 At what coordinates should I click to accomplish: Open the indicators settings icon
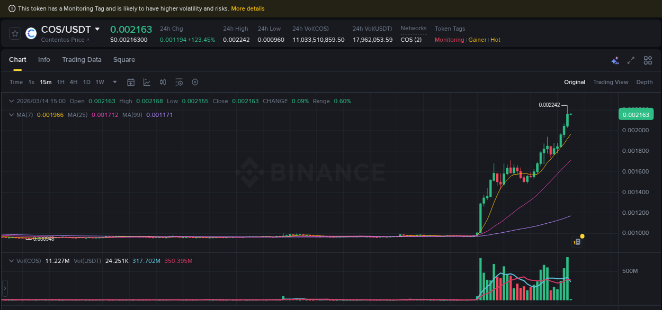click(179, 82)
